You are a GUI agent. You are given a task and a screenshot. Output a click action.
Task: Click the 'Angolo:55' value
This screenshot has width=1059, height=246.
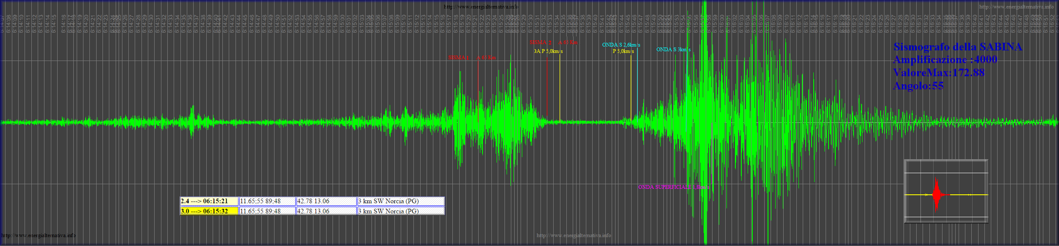point(918,86)
